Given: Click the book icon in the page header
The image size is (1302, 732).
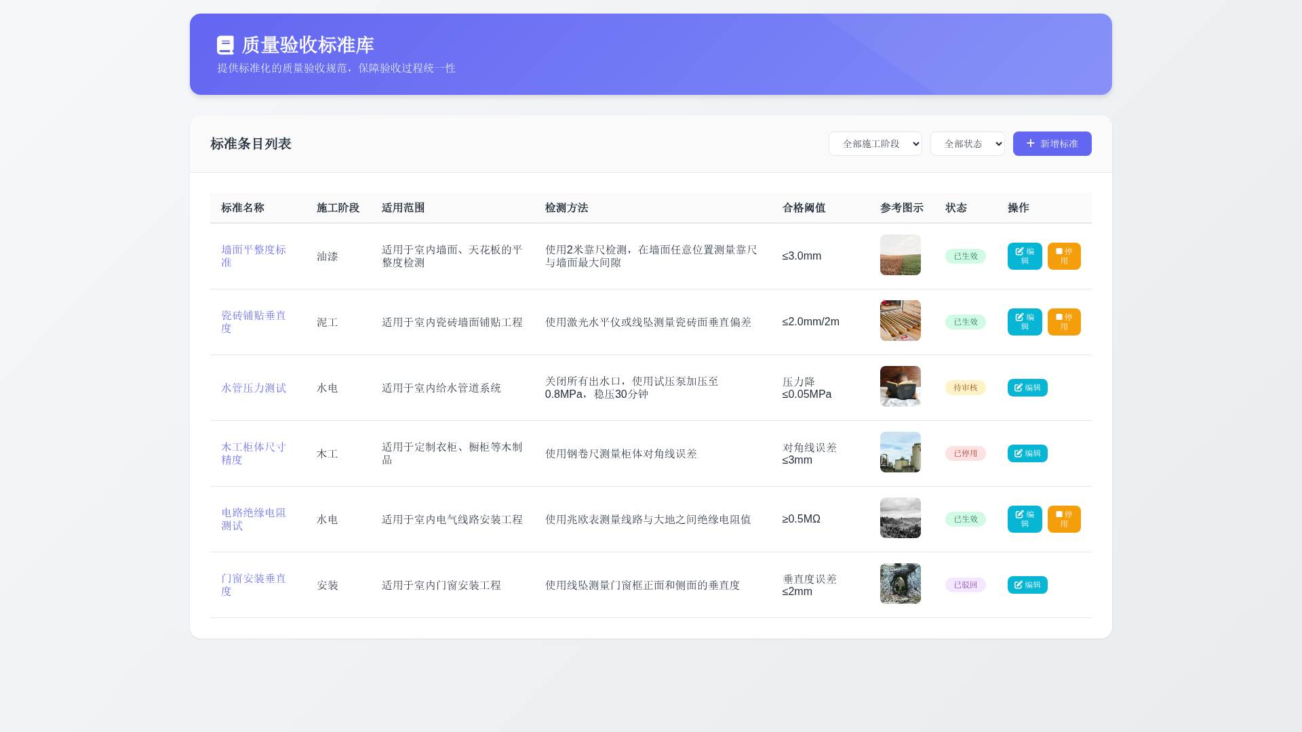Looking at the screenshot, I should [x=224, y=45].
